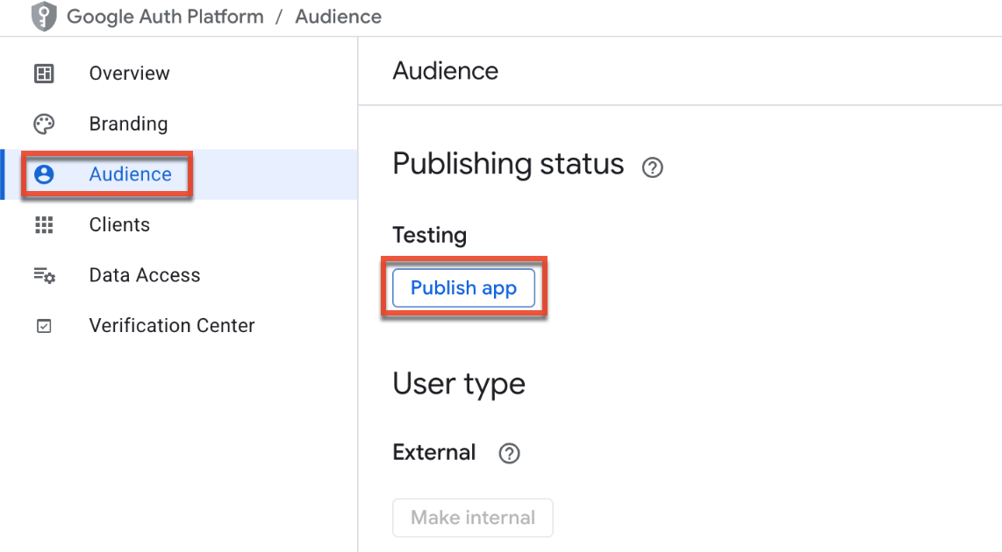Click the Clients grid icon
1002x552 pixels.
pos(44,225)
